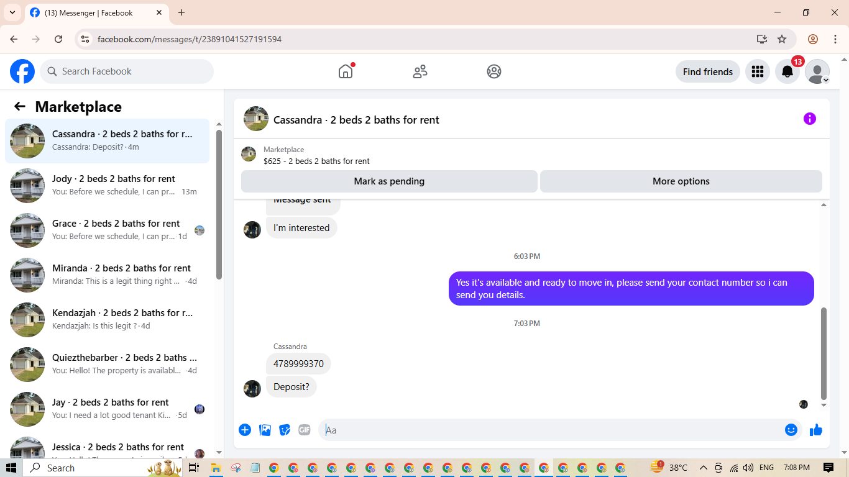Click the $625 listing link in header
Viewport: 849px width, 477px height.
coord(316,161)
